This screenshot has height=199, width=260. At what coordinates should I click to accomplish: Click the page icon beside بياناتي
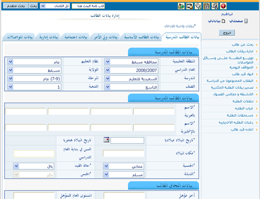point(224,21)
